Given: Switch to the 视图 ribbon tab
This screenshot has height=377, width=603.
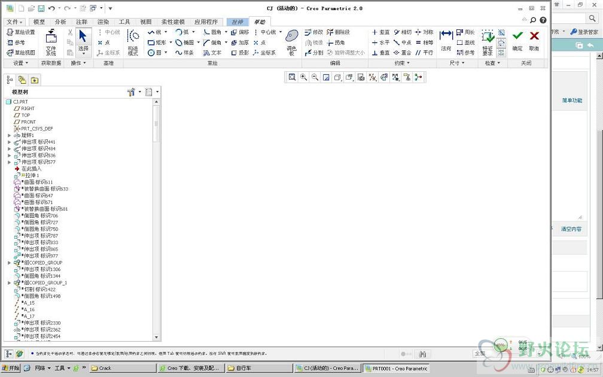Looking at the screenshot, I should point(145,22).
